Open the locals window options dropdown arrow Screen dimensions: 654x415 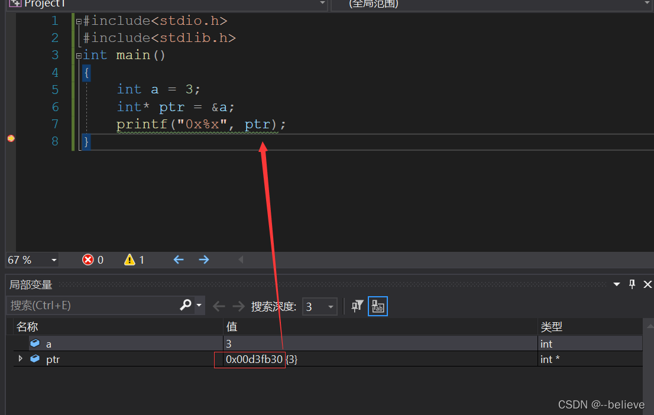(617, 284)
